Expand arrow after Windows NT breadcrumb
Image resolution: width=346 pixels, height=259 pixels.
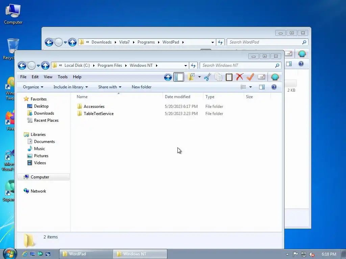tap(157, 65)
